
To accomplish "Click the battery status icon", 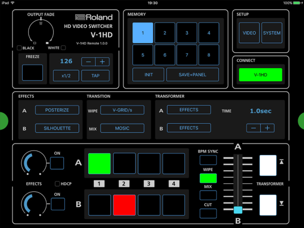I will 297,3.
